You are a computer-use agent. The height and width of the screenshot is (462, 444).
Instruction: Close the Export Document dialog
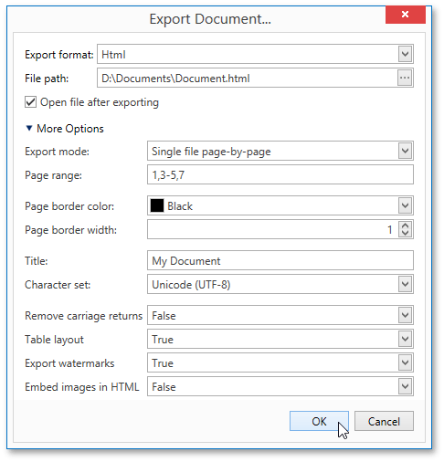click(405, 15)
